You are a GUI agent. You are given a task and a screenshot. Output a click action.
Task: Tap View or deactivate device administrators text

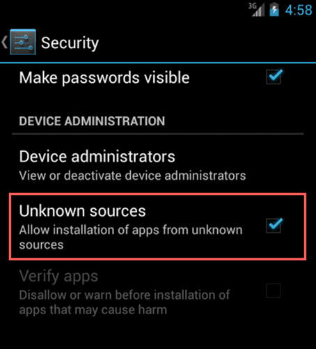[x=132, y=176]
